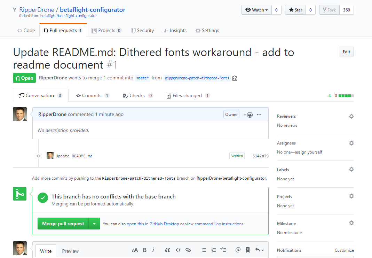Image resolution: width=372 pixels, height=258 pixels.
Task: Click Customize notifications link
Action: tap(344, 250)
